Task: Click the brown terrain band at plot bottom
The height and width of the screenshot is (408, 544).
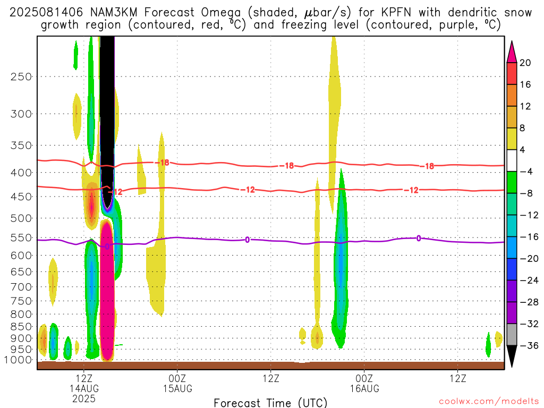Action: (x=270, y=365)
